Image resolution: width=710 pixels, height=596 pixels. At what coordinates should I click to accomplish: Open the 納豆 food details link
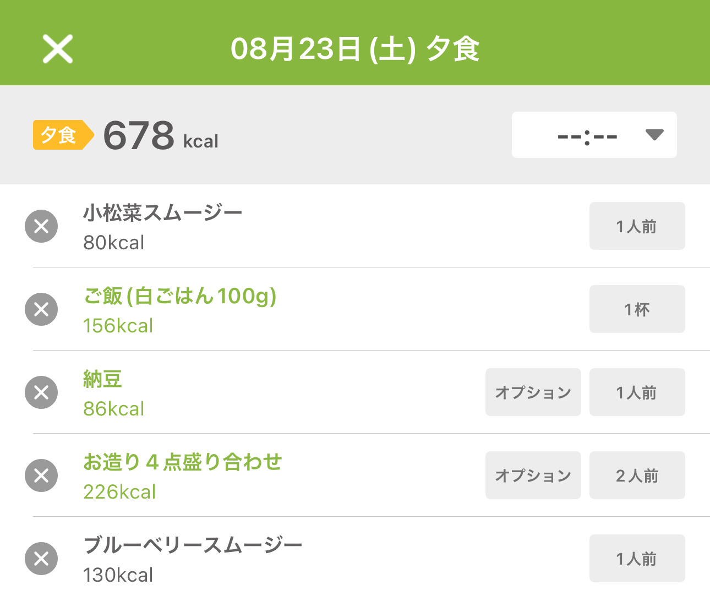click(102, 379)
